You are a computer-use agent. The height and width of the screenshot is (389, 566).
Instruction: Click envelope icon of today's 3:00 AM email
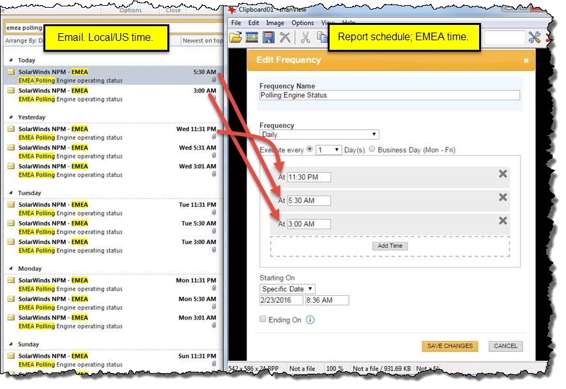click(x=11, y=91)
